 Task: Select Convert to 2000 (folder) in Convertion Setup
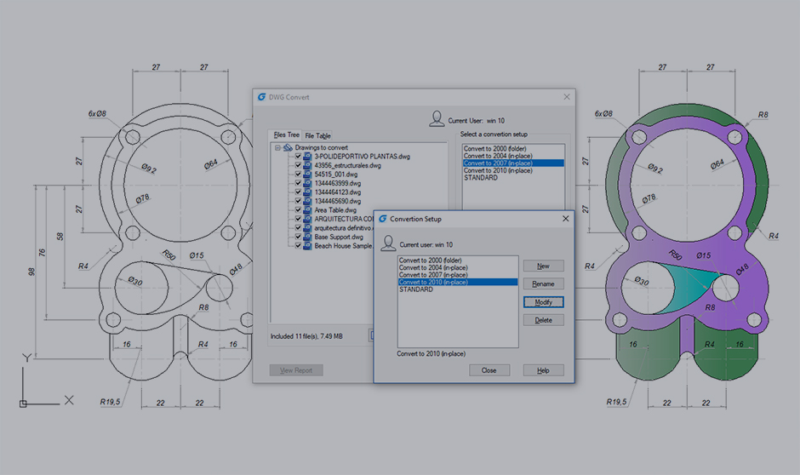coord(458,260)
